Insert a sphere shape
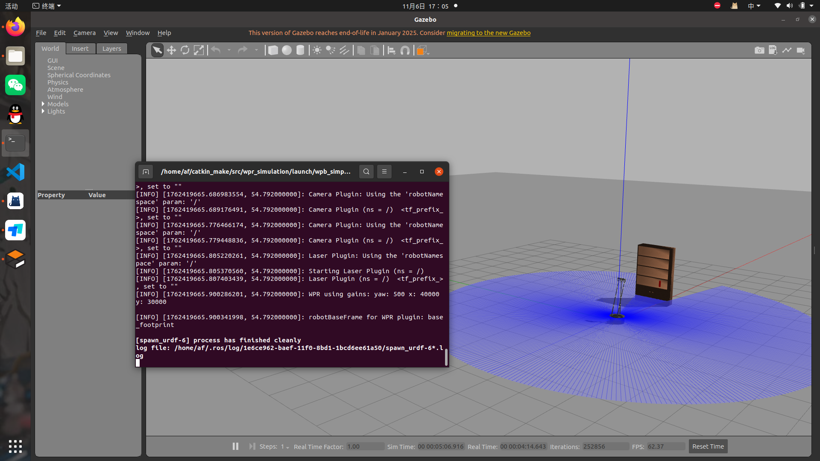820x461 pixels. [x=287, y=50]
